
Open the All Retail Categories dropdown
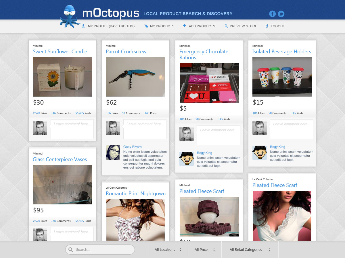click(x=250, y=250)
